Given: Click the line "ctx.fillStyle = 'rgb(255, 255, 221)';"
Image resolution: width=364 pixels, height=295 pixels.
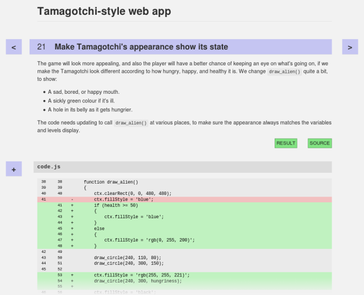Looking at the screenshot, I should point(142,275).
